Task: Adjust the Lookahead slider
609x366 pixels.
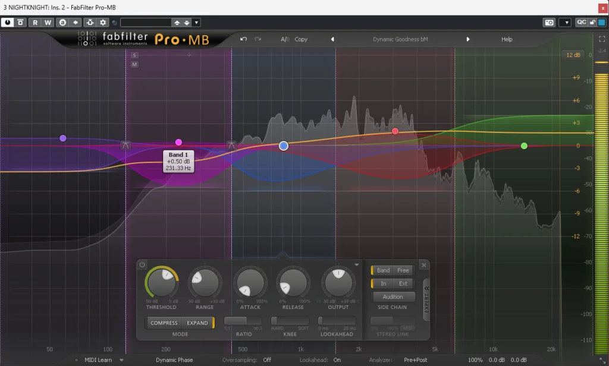Action: [337, 321]
